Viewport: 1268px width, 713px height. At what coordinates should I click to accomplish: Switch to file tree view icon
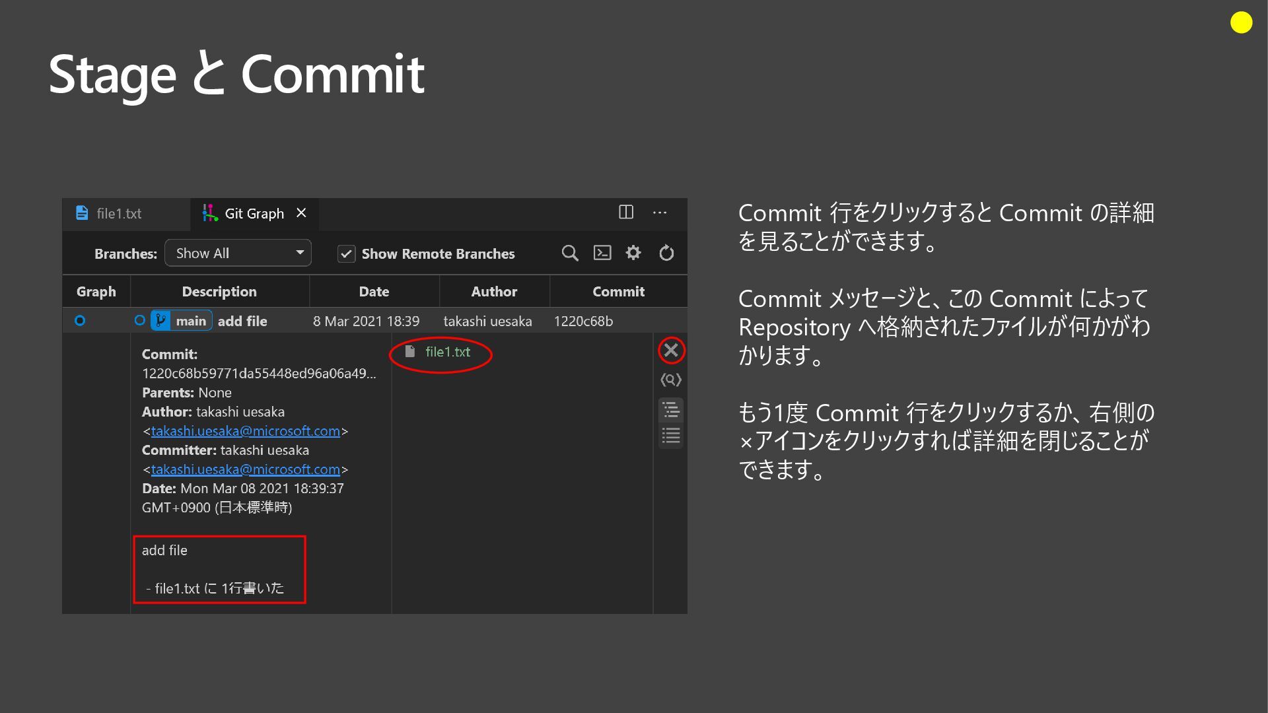(x=671, y=410)
